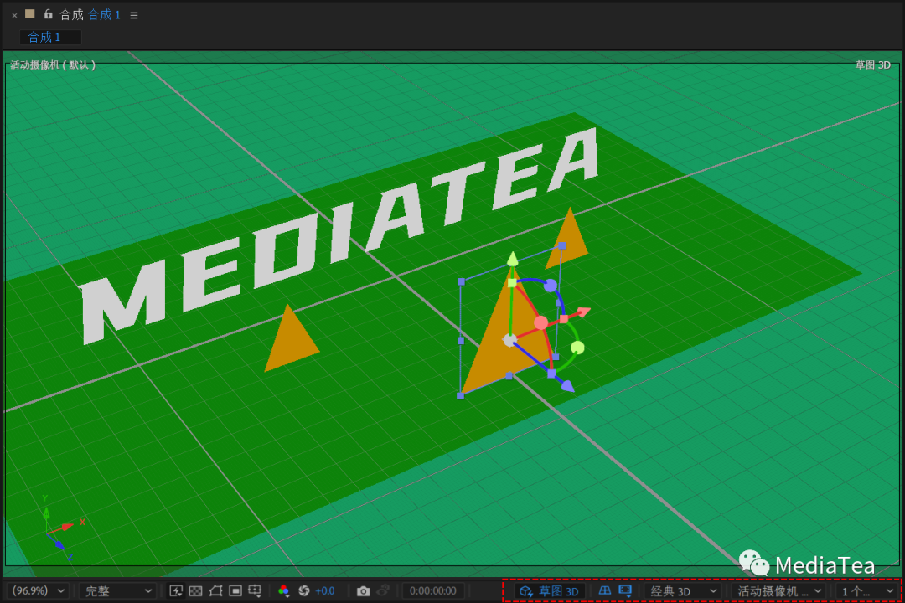Open the 经典 3D renderer dropdown
Viewport: 905px width, 603px height.
click(684, 591)
